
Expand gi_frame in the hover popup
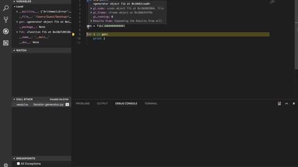(x=91, y=13)
